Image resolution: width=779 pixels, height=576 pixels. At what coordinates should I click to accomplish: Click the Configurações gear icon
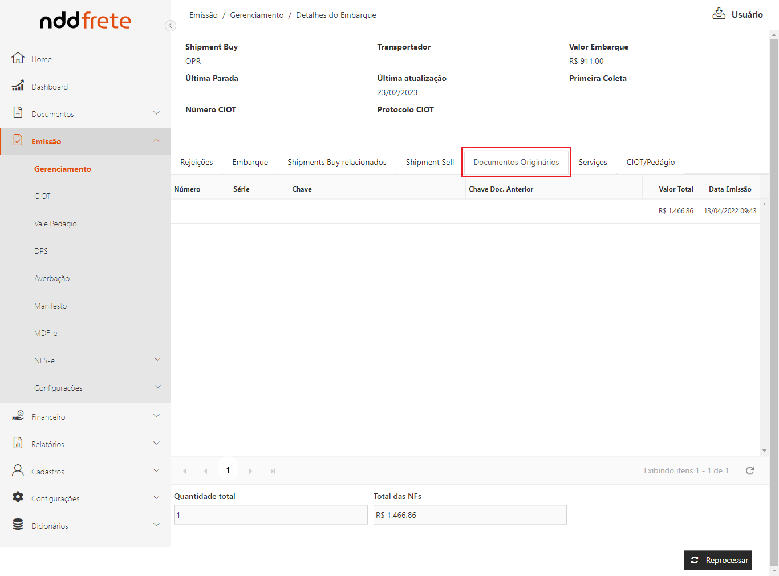click(18, 497)
